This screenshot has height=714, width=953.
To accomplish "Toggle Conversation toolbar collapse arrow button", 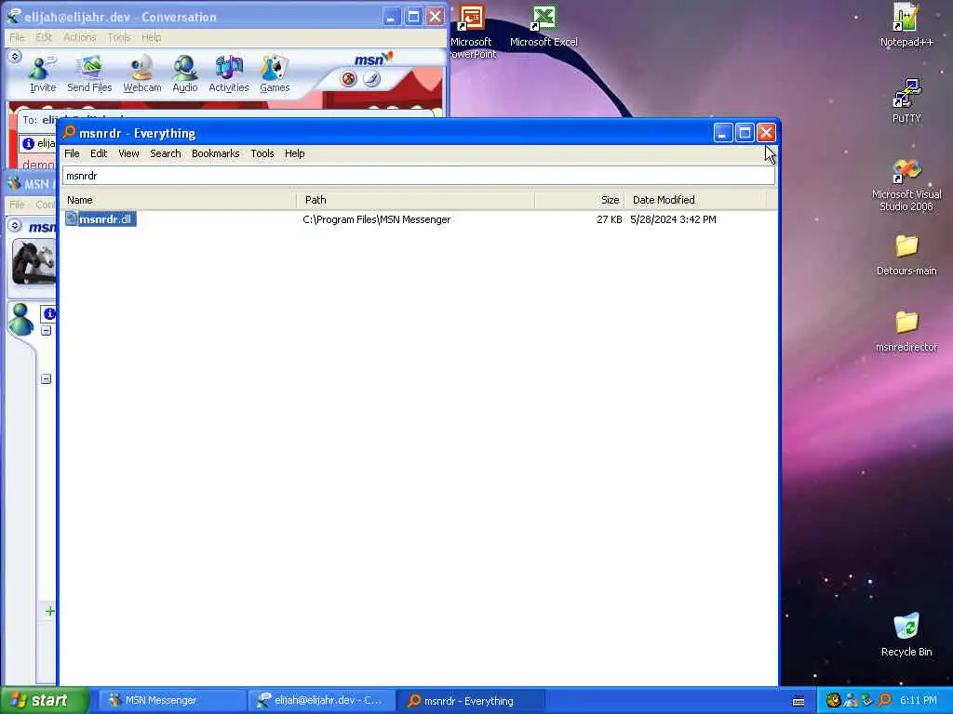I will [x=15, y=57].
